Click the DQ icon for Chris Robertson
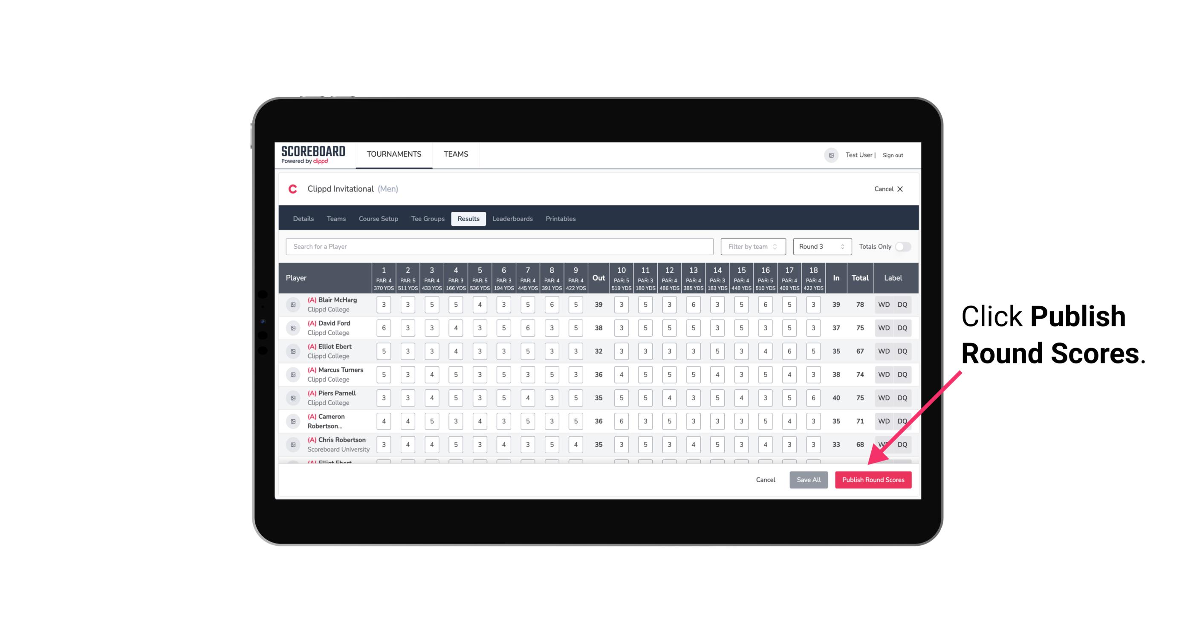 click(x=902, y=444)
